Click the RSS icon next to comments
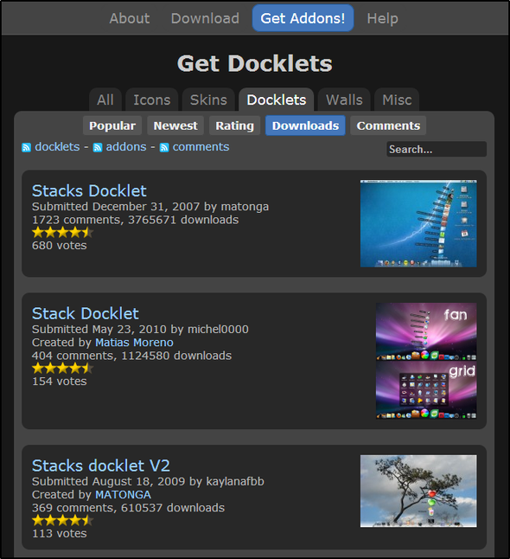This screenshot has height=559, width=510. click(164, 147)
